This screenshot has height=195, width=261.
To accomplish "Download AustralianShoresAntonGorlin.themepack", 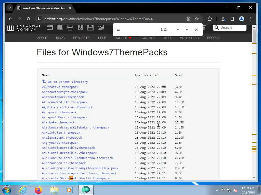I will (75, 178).
